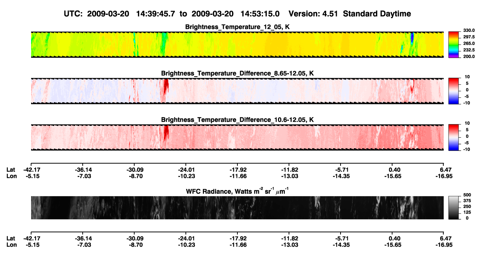This screenshot has width=493, height=253.
Task: Click the 'Lon' row label below WFC Radiance panel
Action: click(x=11, y=245)
